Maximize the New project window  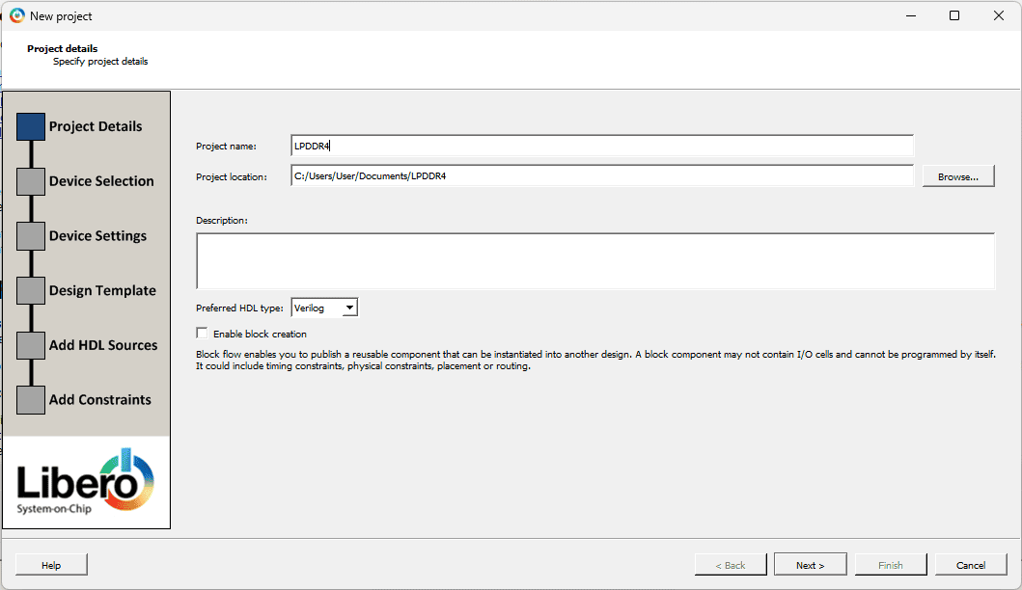point(953,15)
